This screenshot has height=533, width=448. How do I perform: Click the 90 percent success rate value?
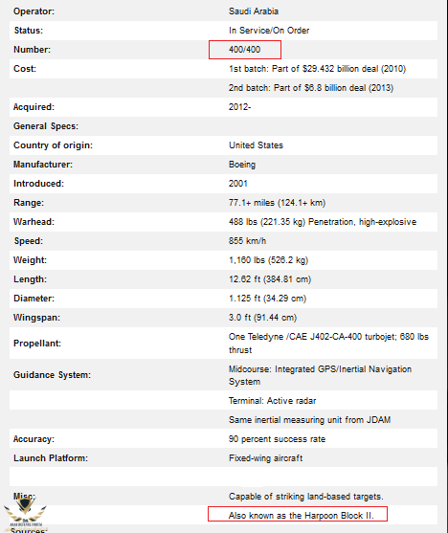(277, 439)
